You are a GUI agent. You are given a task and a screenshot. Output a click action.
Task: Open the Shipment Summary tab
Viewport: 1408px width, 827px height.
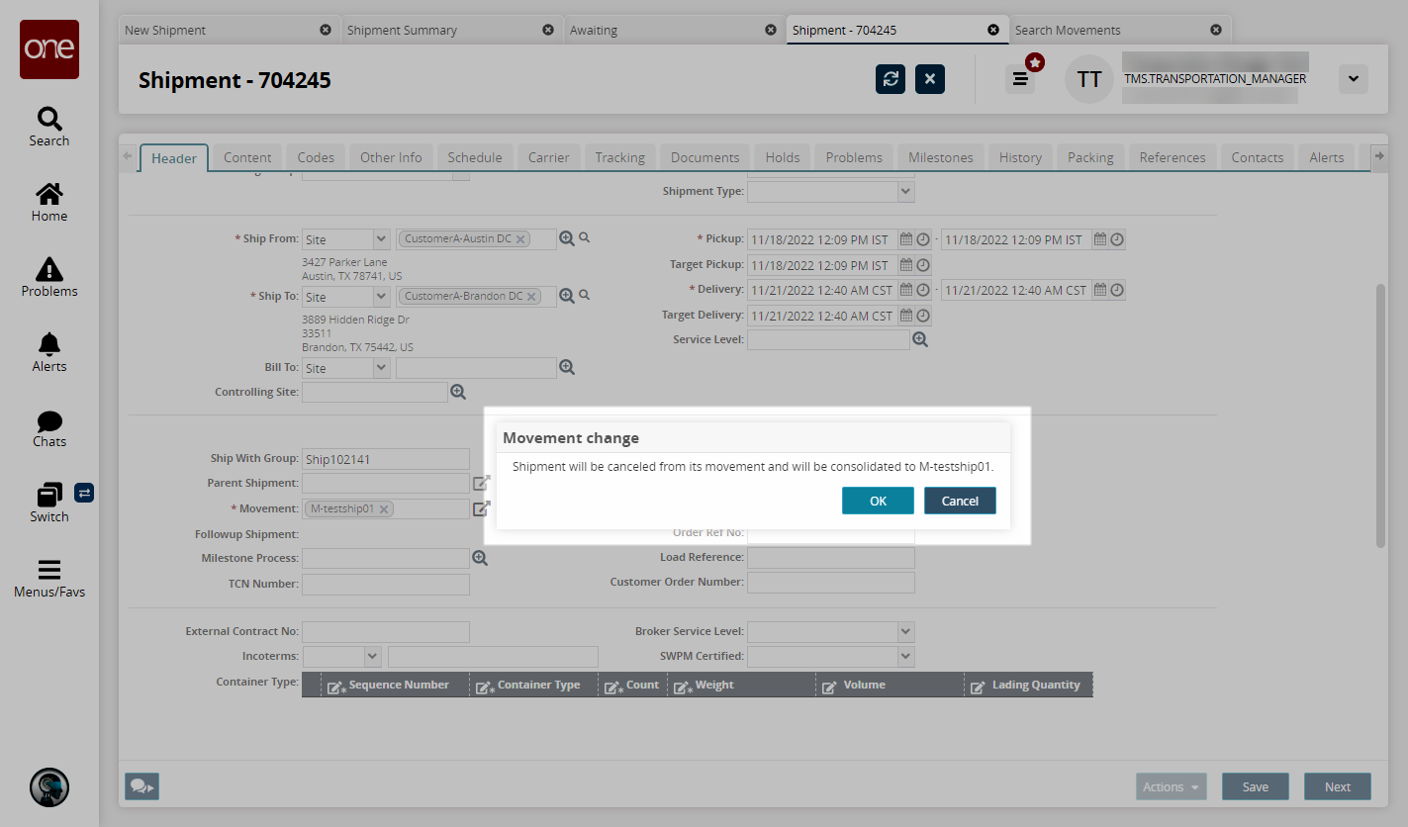pyautogui.click(x=402, y=30)
